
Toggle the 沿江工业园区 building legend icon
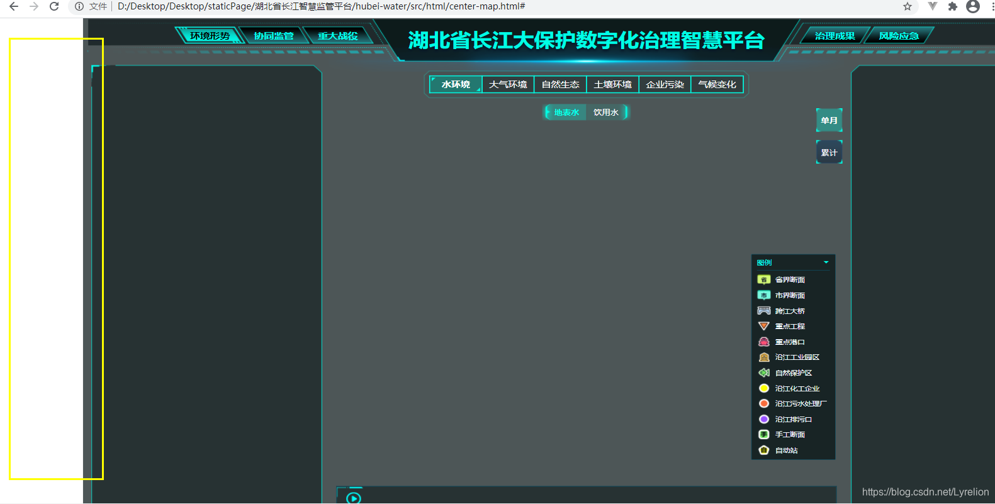click(763, 357)
